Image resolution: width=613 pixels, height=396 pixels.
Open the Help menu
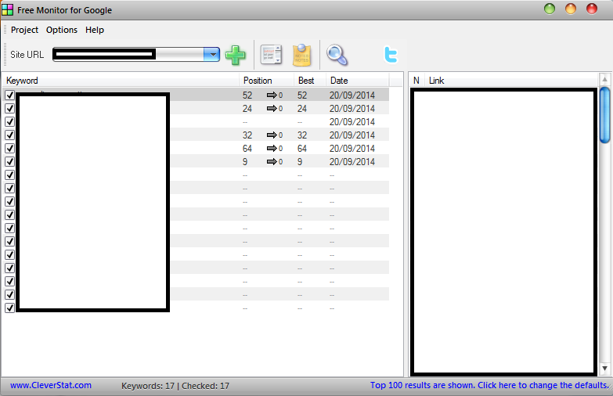point(95,30)
